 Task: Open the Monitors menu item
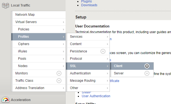coord(39,73)
